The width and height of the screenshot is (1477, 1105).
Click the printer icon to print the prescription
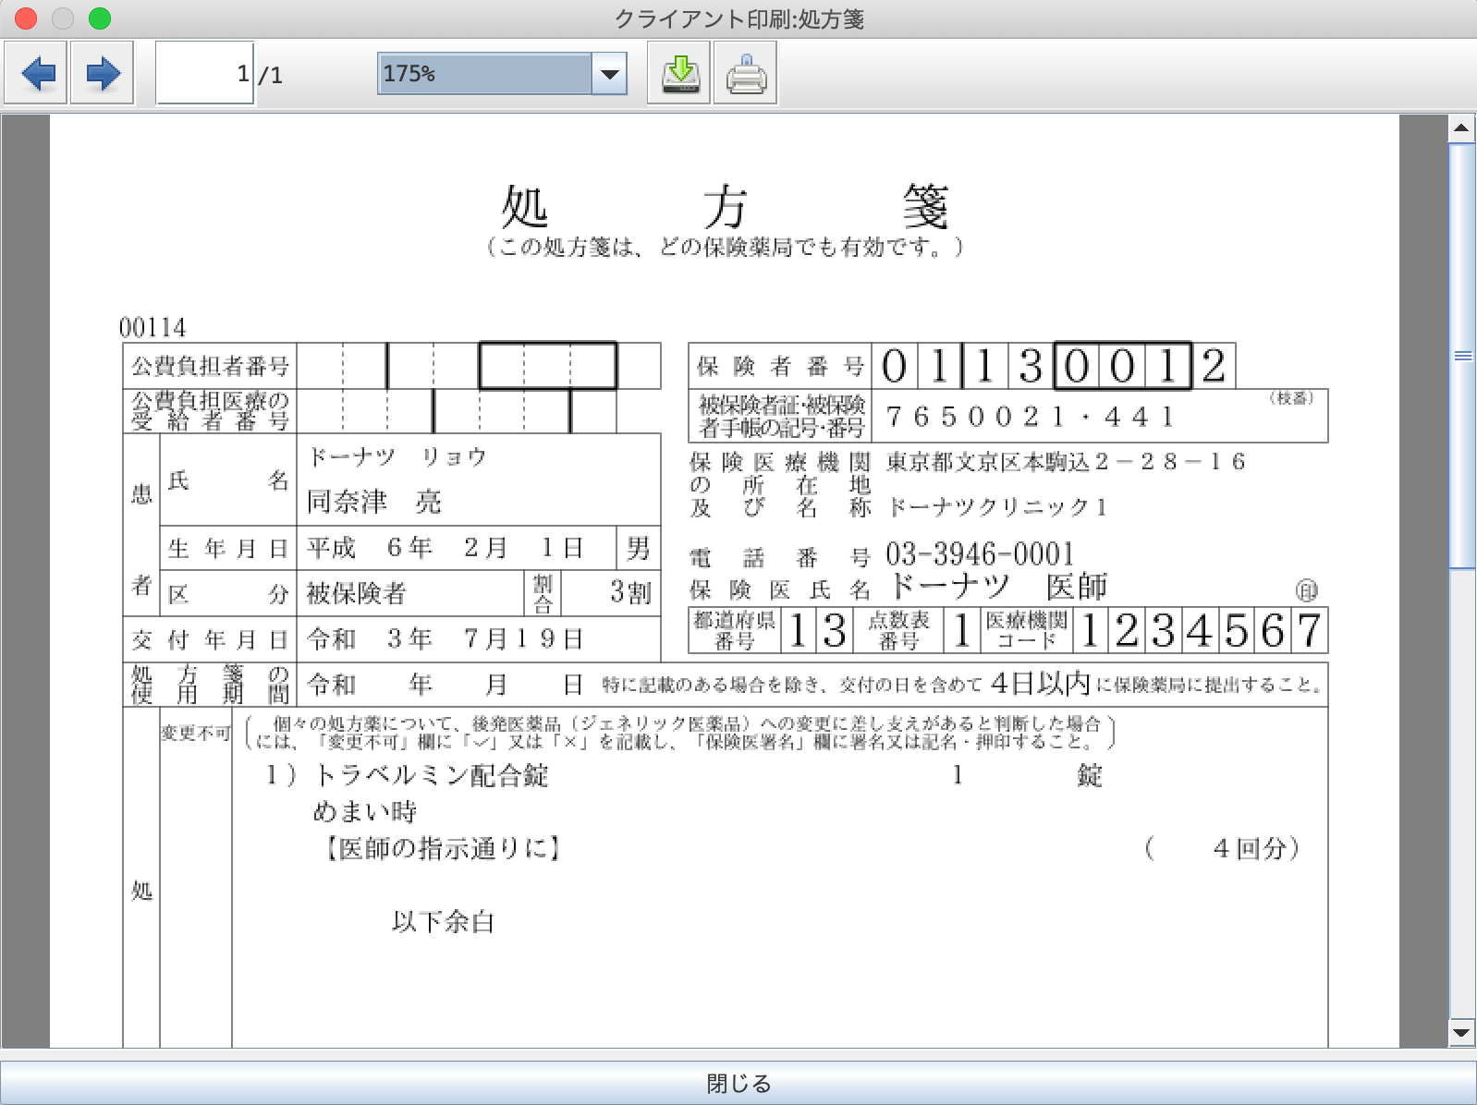(x=745, y=73)
